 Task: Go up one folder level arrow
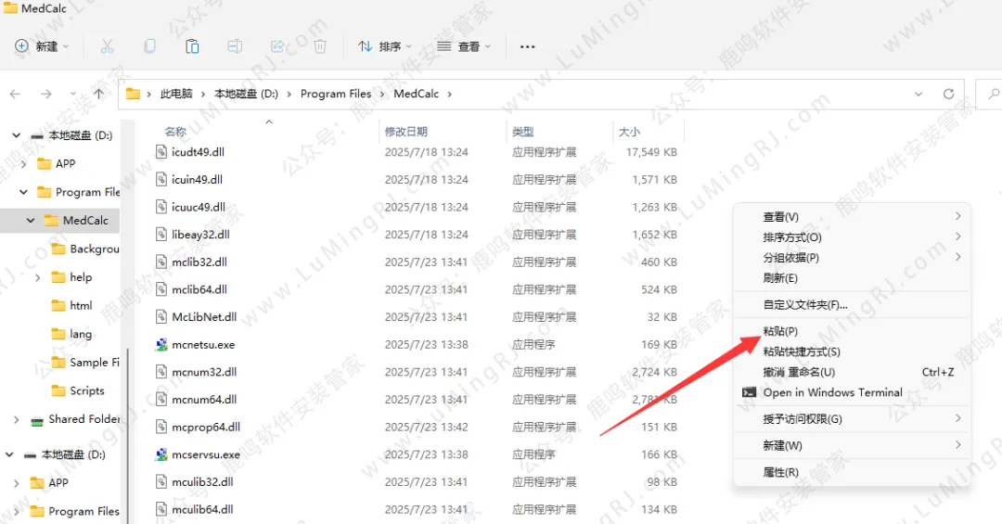98,94
